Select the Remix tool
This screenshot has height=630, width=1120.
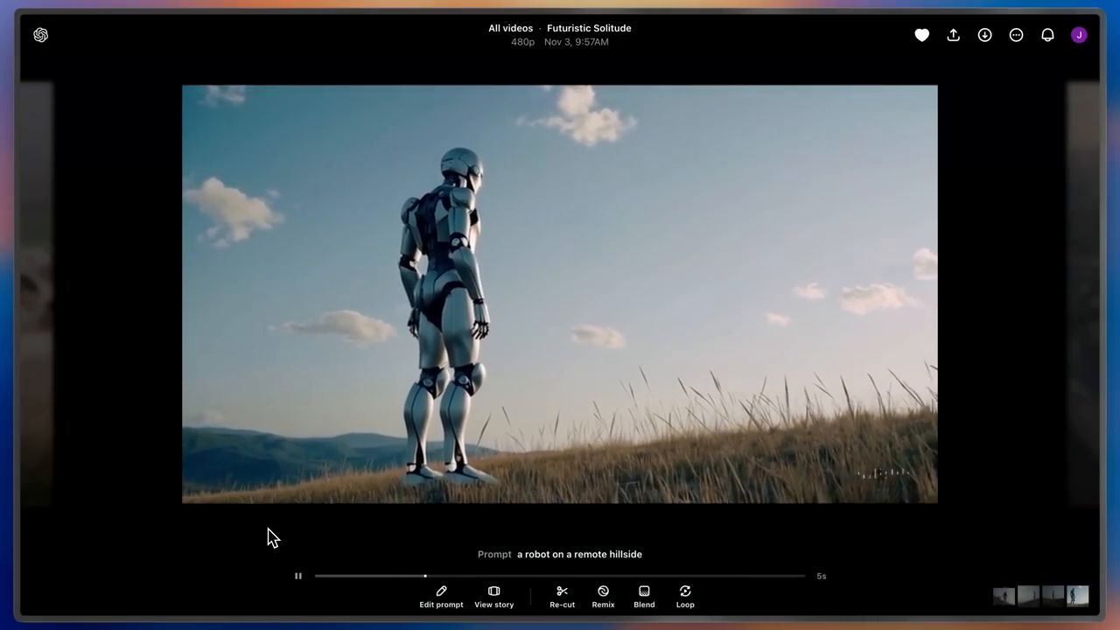pos(603,597)
